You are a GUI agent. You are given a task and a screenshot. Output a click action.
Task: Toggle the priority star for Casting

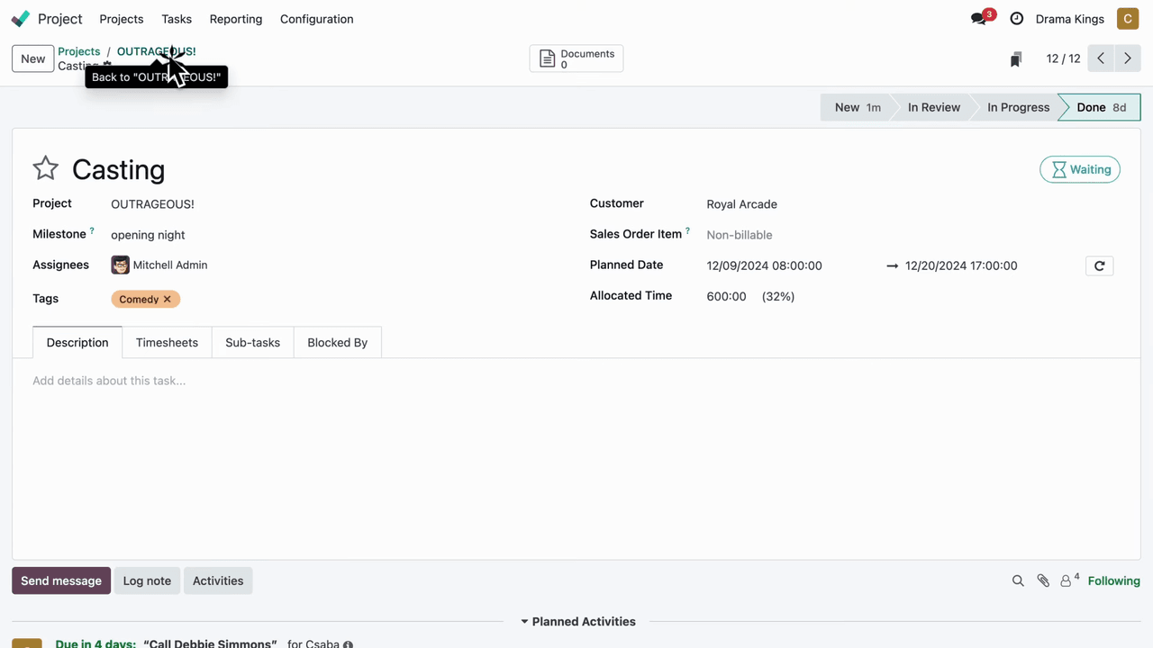click(45, 168)
